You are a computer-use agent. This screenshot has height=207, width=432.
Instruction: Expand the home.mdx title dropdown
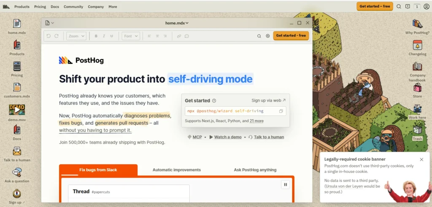point(177,23)
